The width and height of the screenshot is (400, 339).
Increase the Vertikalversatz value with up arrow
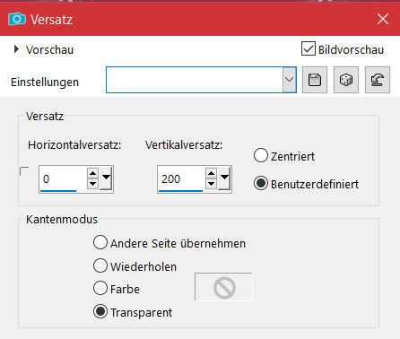point(211,174)
